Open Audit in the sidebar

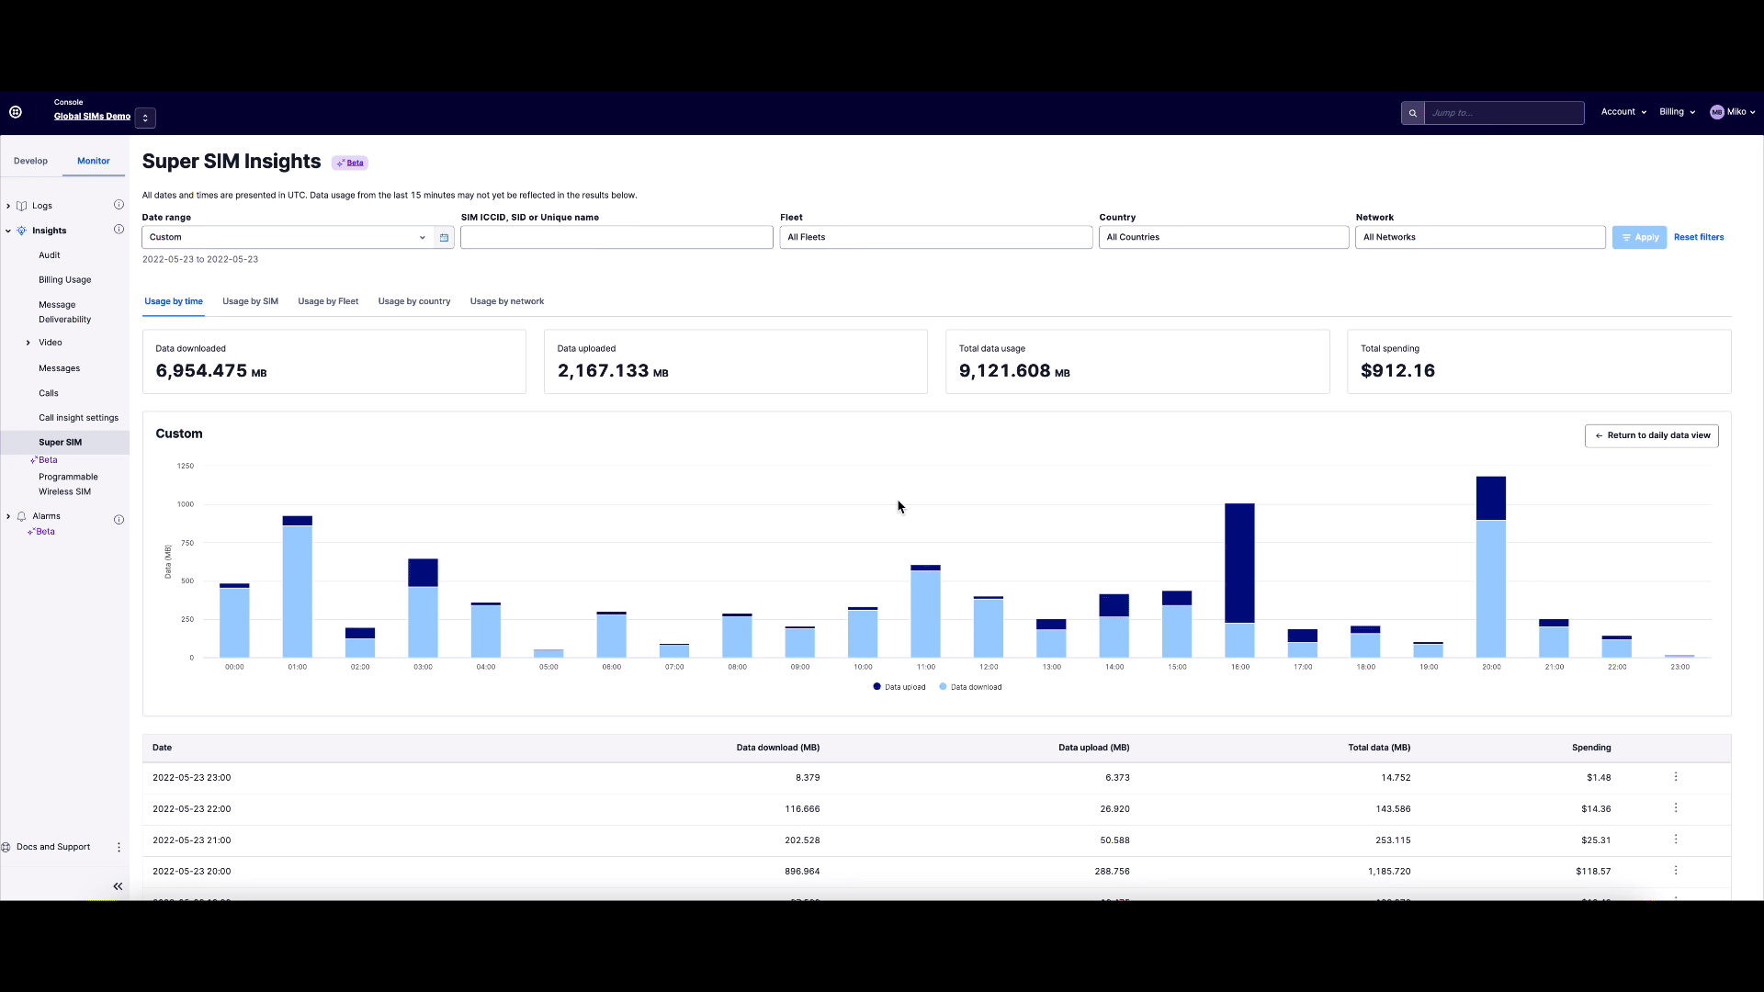coord(50,255)
